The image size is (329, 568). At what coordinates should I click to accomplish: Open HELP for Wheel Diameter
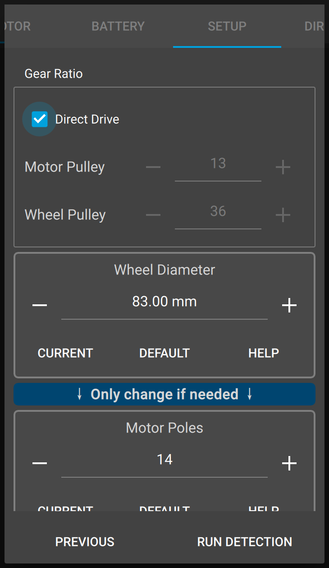(x=264, y=353)
